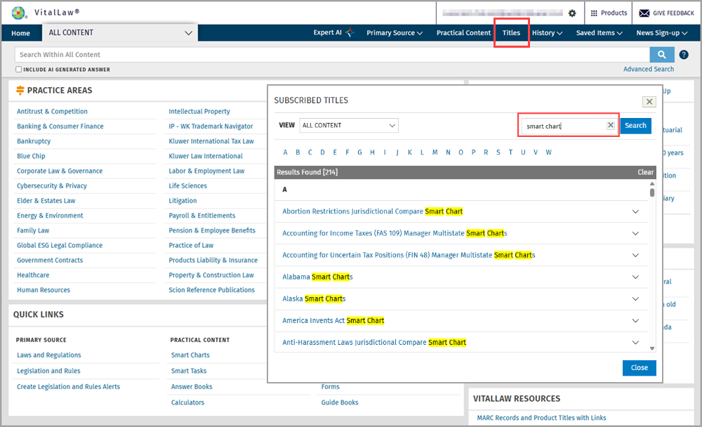This screenshot has width=702, height=427.
Task: Open Laws and Regulations quick link
Action: coord(49,355)
